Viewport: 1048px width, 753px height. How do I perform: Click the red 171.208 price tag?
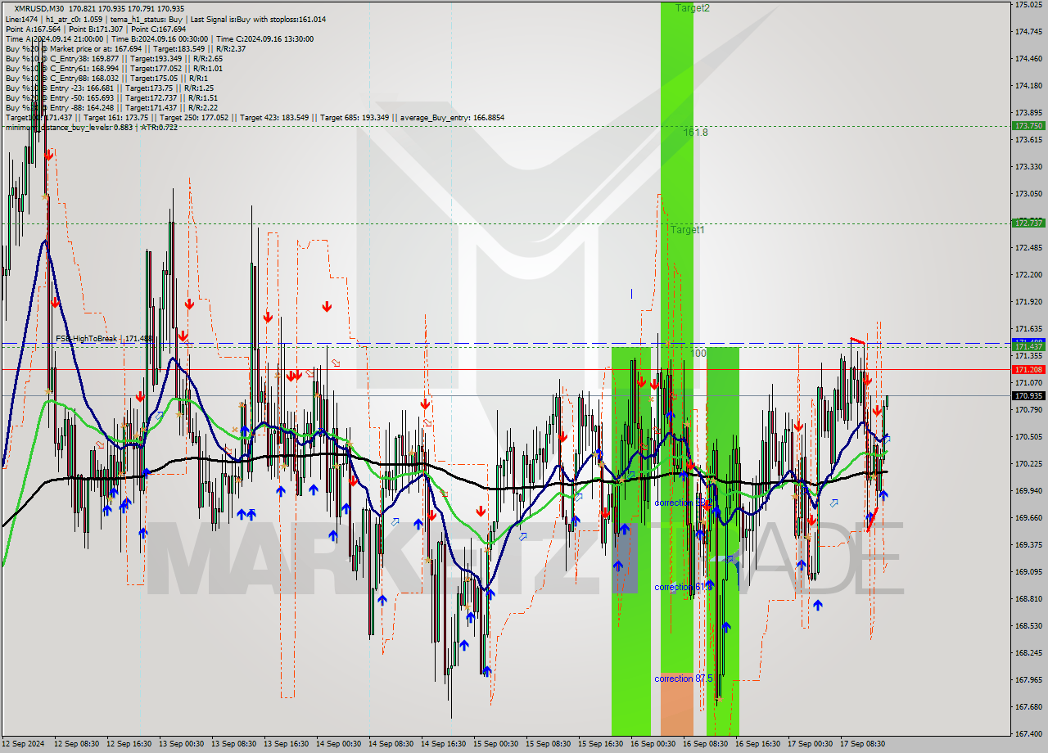click(x=1028, y=369)
